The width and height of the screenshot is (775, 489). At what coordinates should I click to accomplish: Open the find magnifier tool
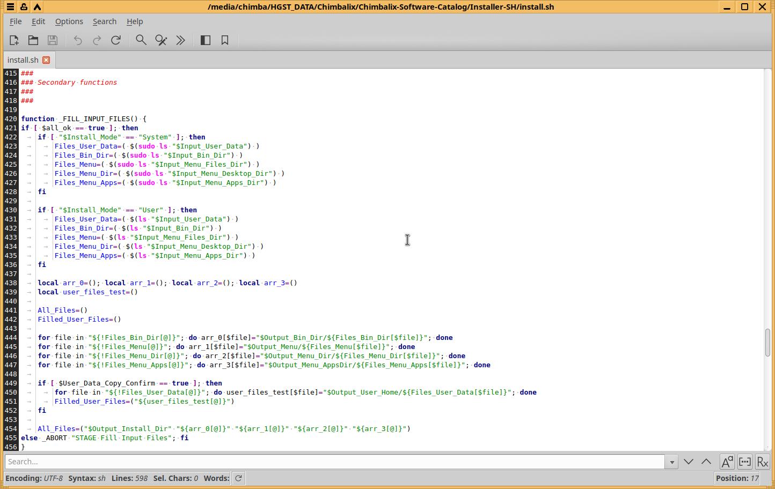coord(141,40)
